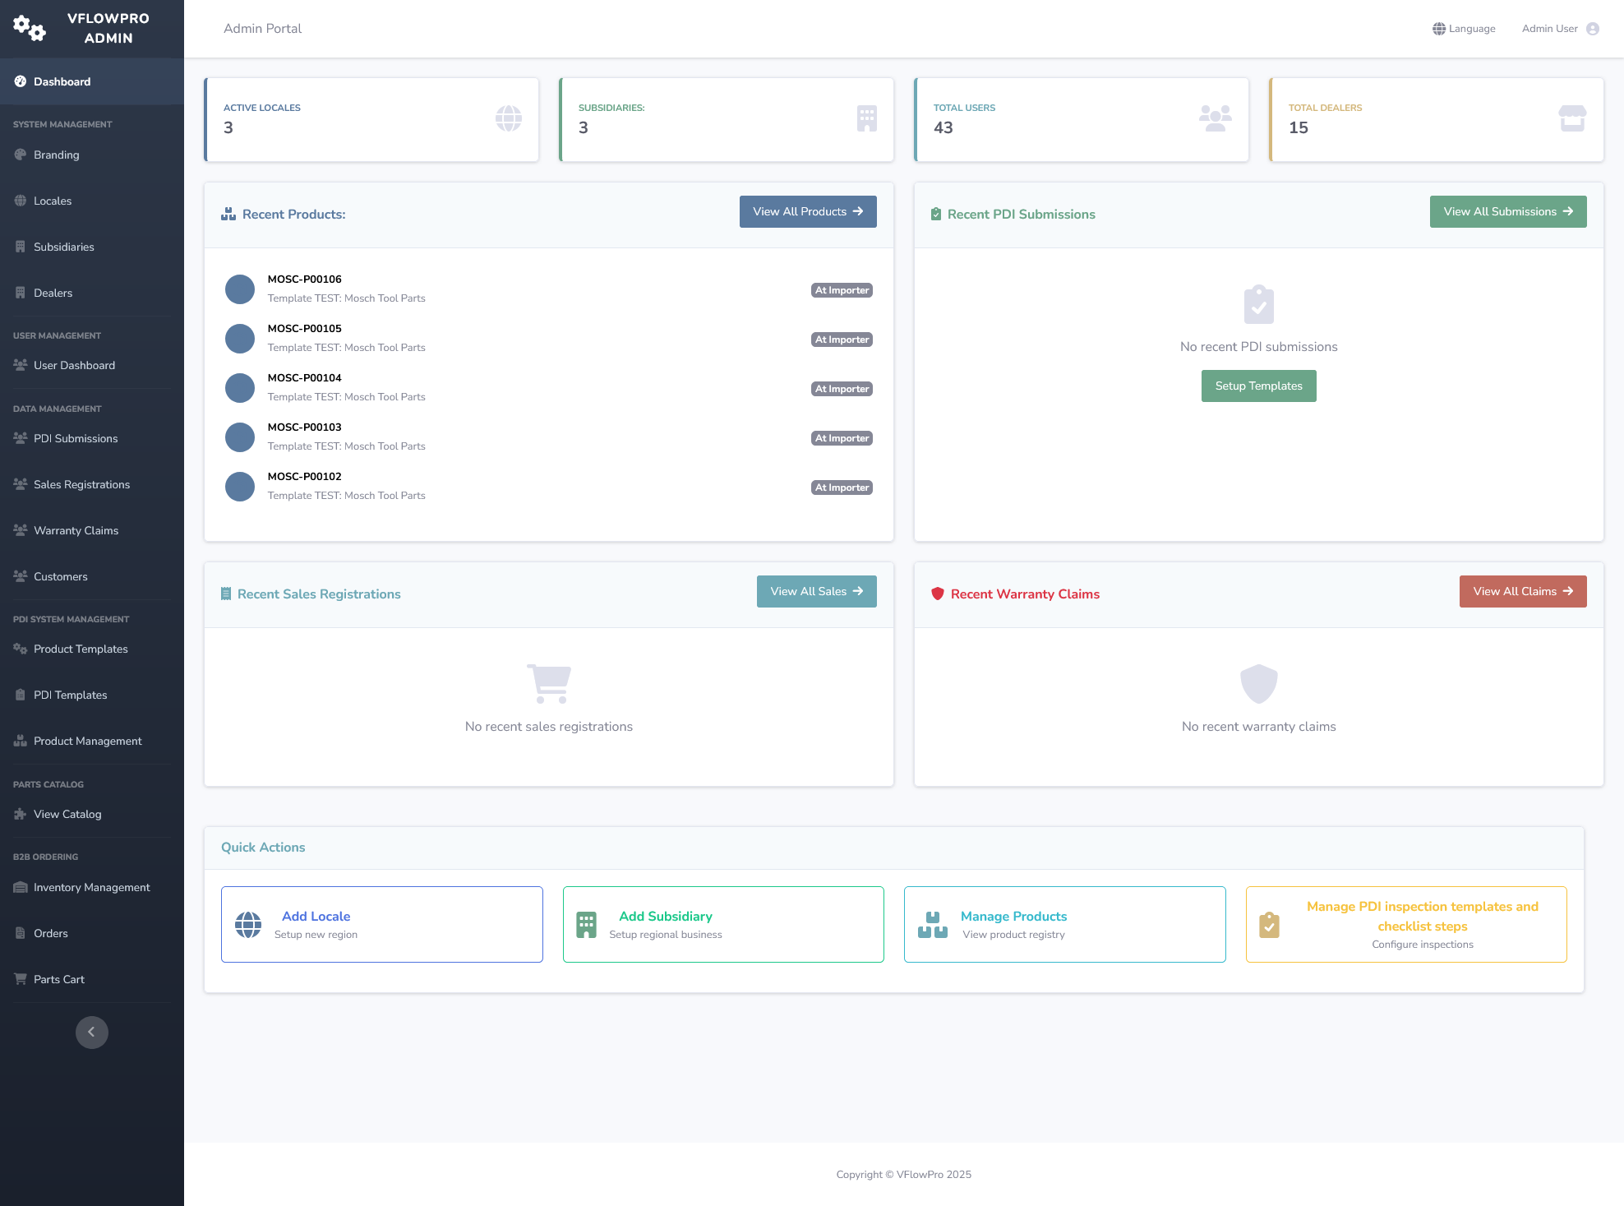Click the store icon in Total Dealers card

[1571, 118]
